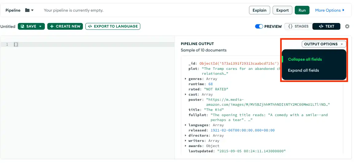Expand the genres array field
The image size is (354, 163).
point(185,79)
